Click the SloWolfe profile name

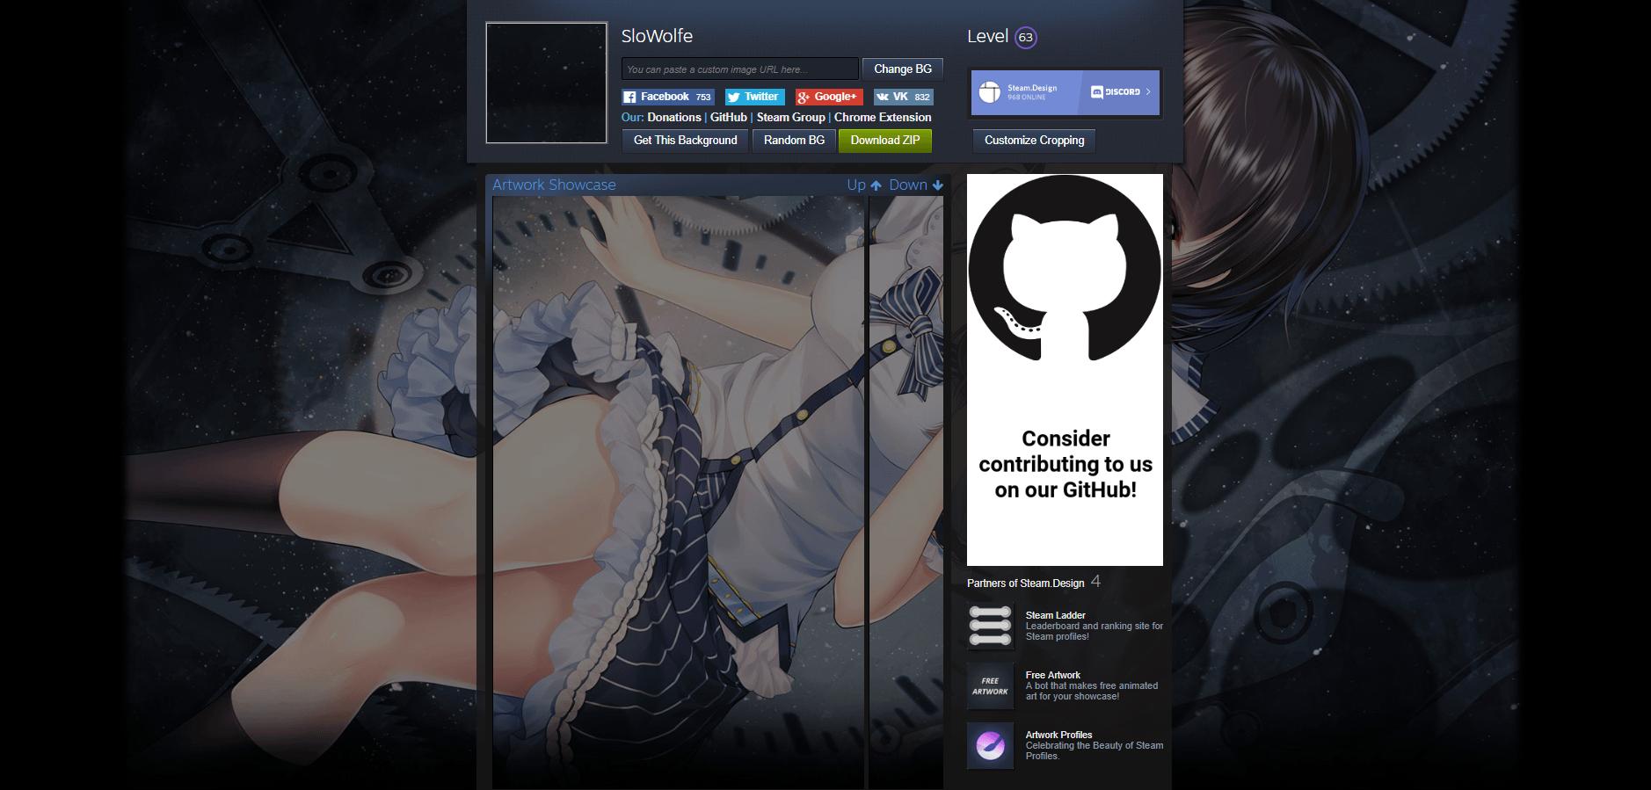click(657, 36)
